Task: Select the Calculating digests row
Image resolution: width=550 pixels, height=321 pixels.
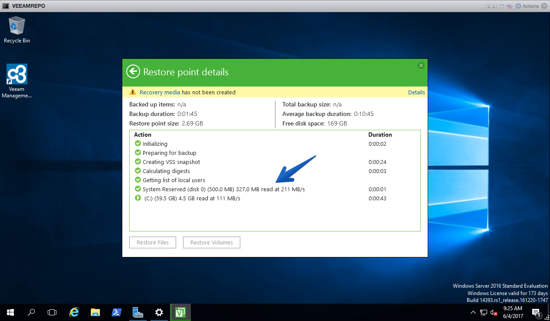Action: (x=275, y=171)
